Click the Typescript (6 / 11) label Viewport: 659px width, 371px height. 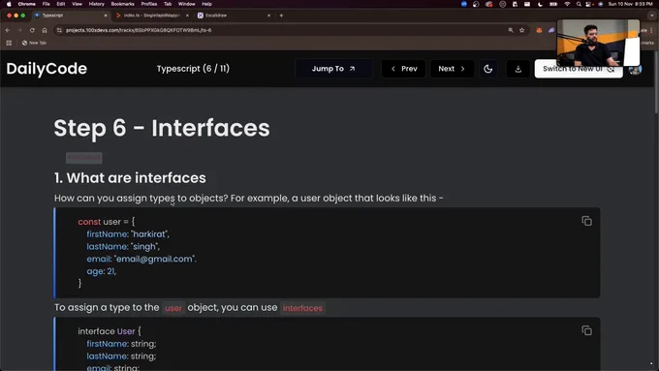click(x=193, y=69)
